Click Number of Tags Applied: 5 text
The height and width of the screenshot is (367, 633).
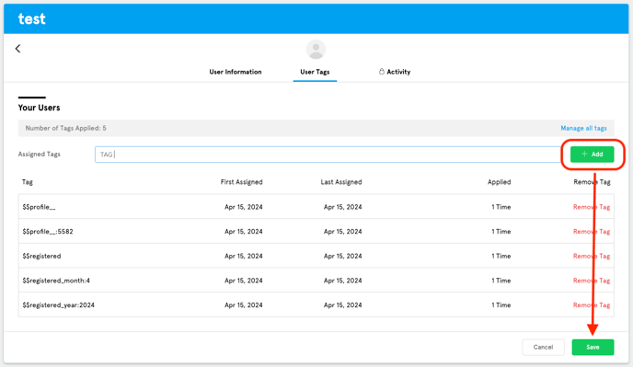click(66, 128)
